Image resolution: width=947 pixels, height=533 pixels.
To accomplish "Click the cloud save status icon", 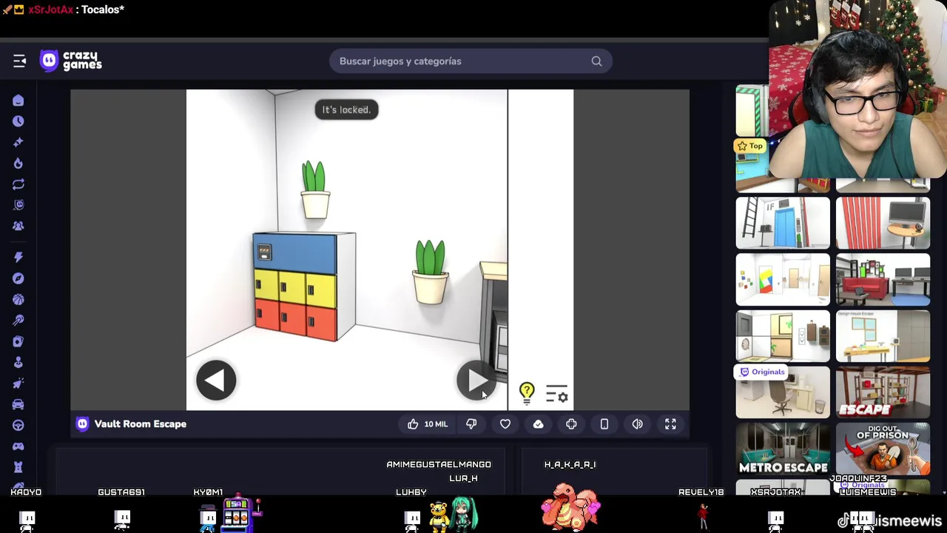I will click(x=538, y=424).
